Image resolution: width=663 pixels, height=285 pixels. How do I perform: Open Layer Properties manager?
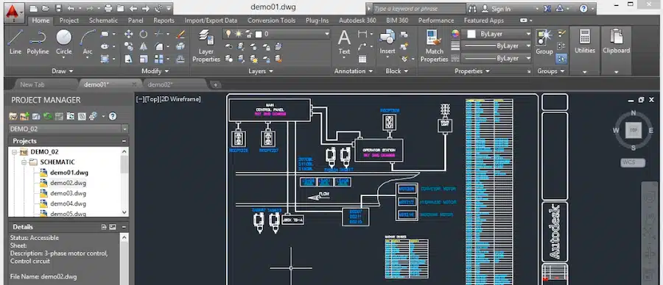[x=206, y=46]
